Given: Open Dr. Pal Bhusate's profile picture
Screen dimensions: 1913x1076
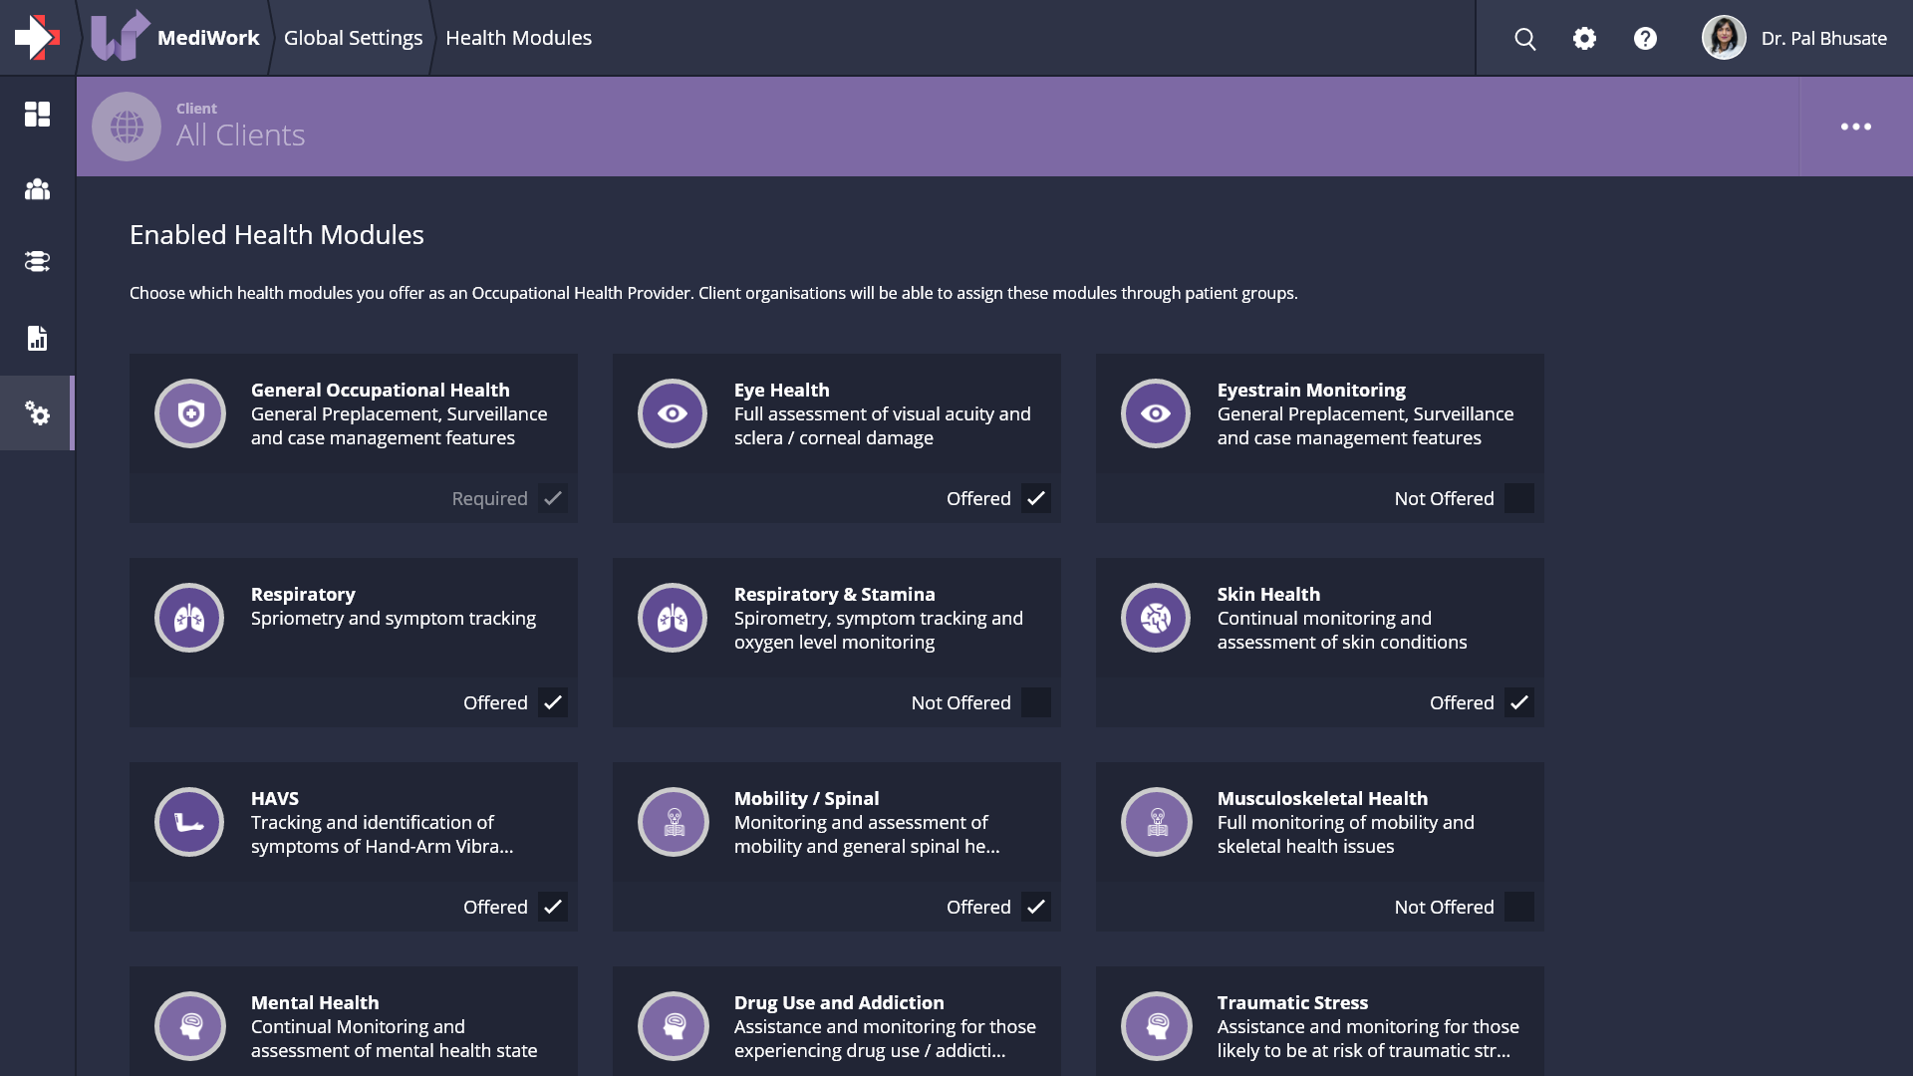Looking at the screenshot, I should coord(1724,37).
